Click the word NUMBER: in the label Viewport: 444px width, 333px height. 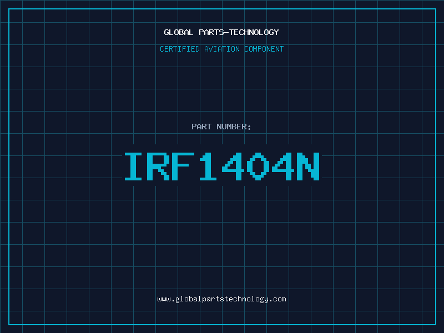pyautogui.click(x=234, y=127)
